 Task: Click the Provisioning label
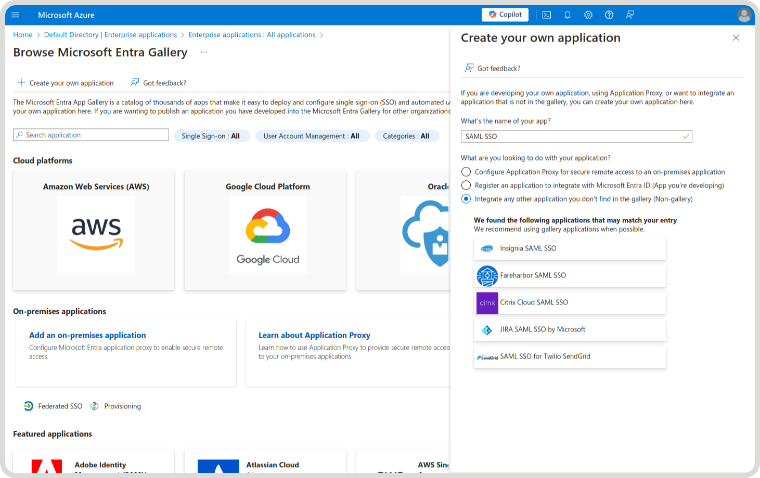point(123,406)
